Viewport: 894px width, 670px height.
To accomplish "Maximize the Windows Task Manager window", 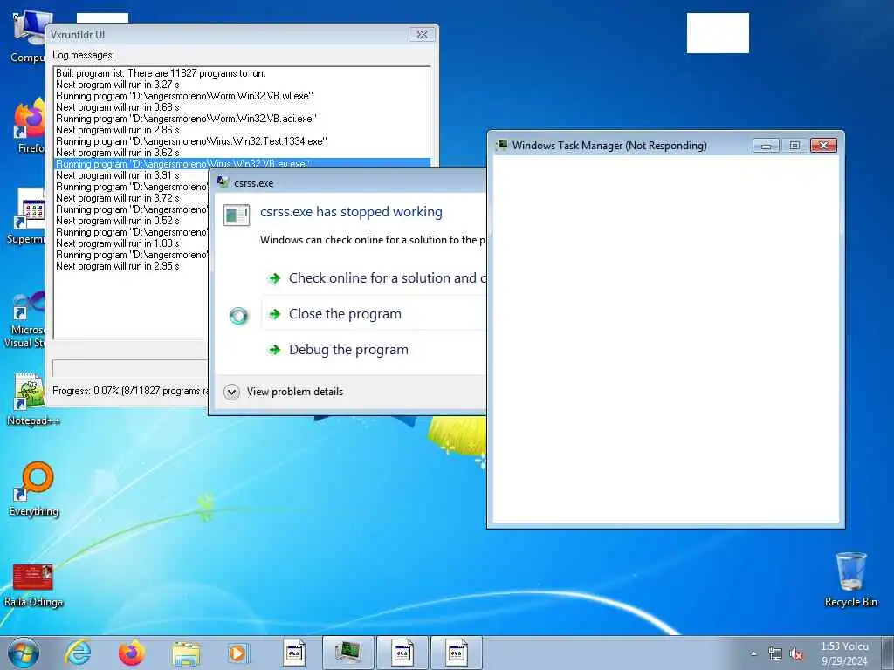I will [794, 146].
